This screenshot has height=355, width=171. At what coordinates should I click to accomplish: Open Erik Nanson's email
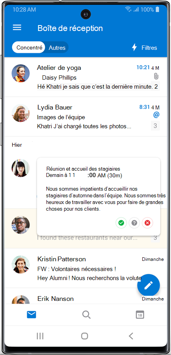pyautogui.click(x=86, y=296)
